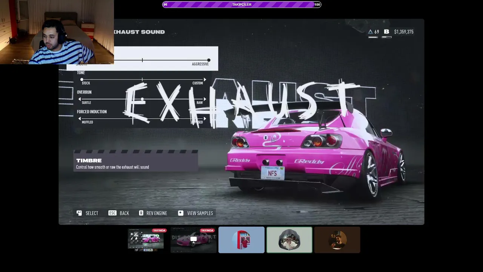Open the second live thumbnail with monitor icon

(194, 240)
